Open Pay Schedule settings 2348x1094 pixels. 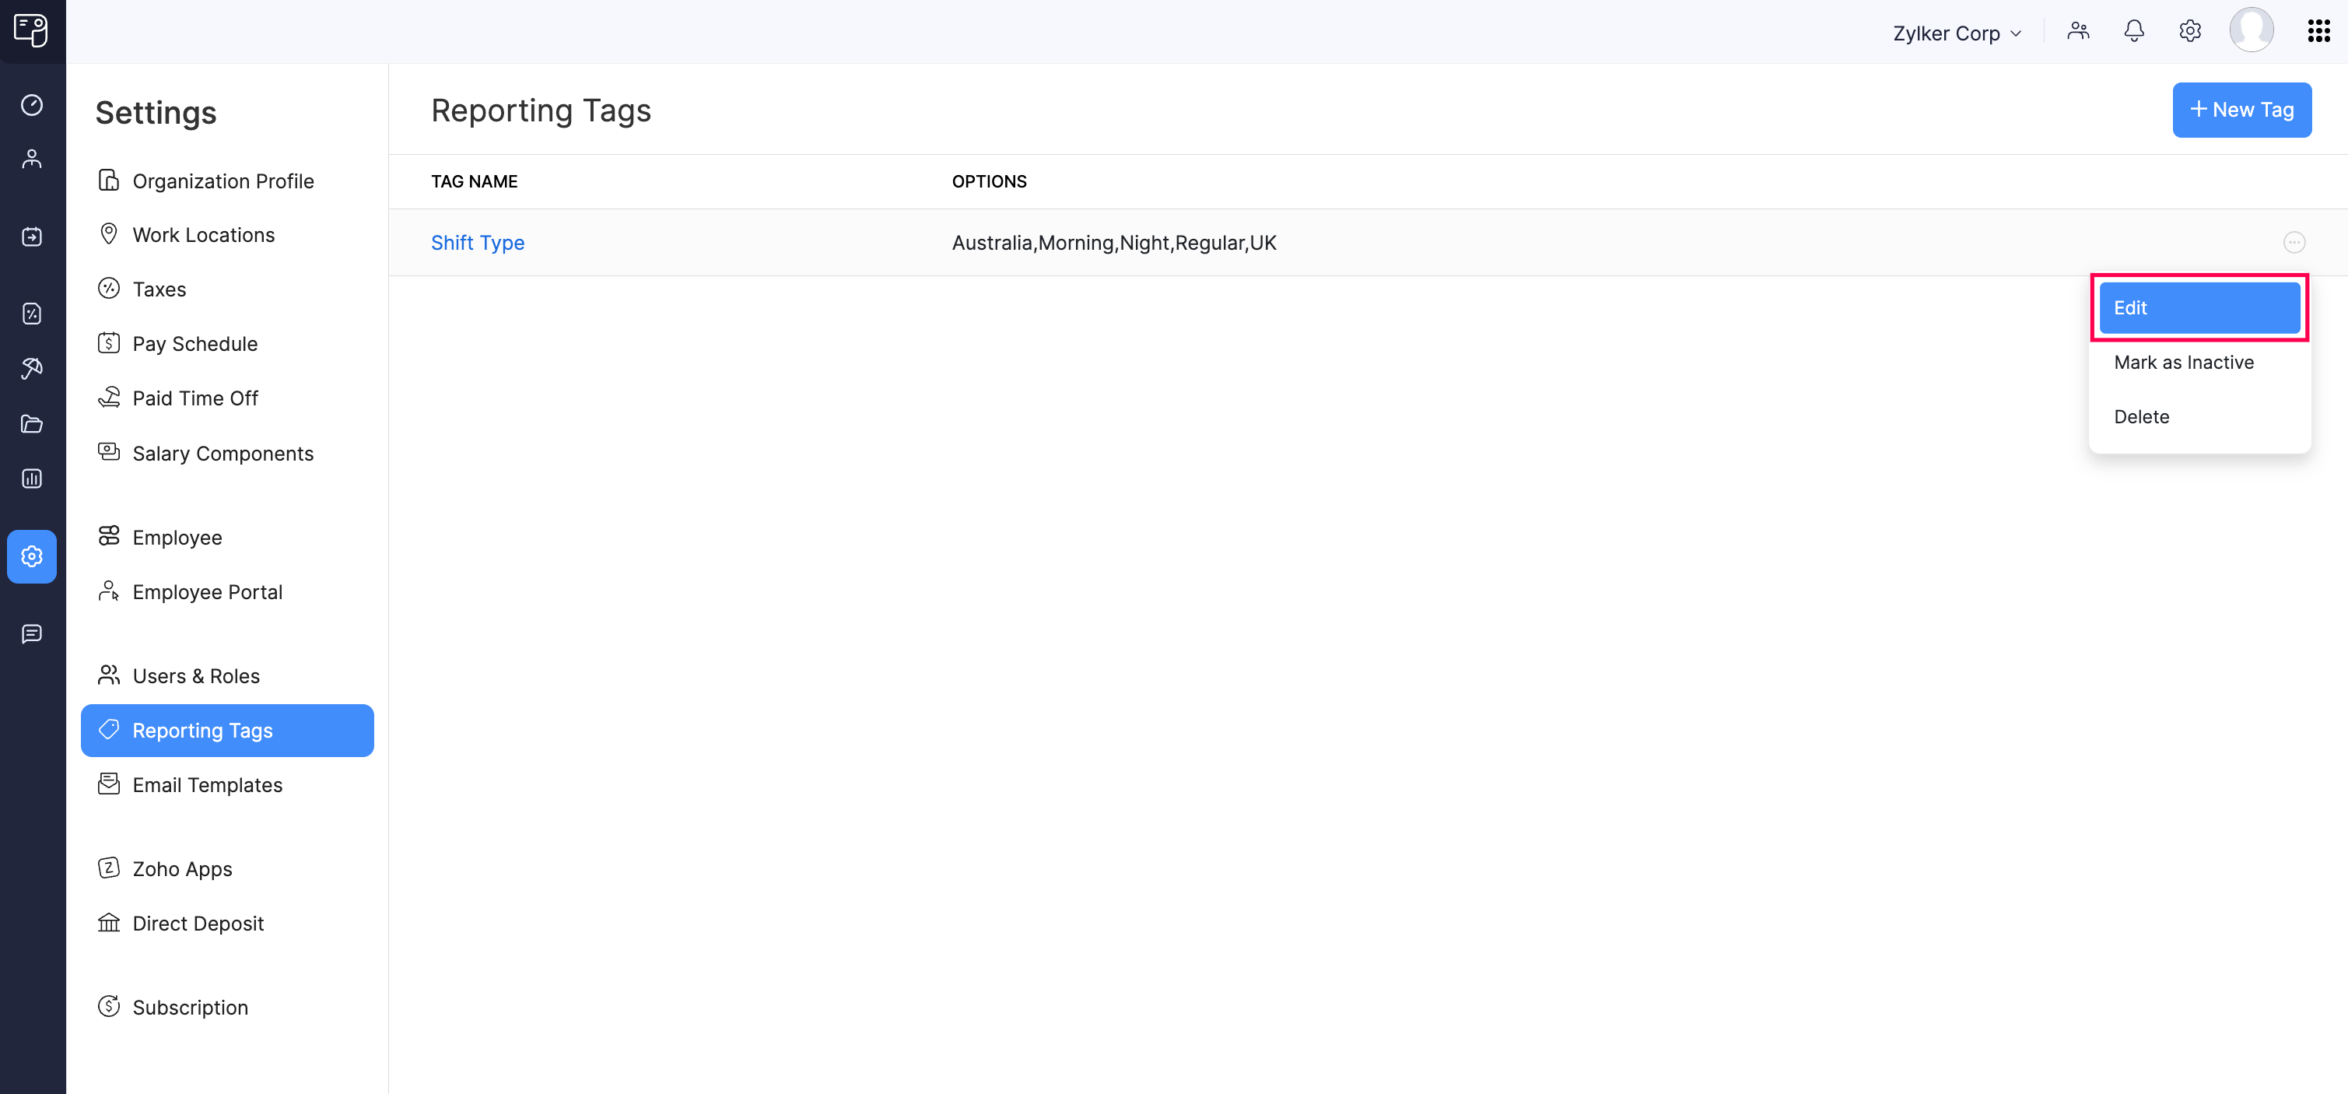tap(228, 344)
